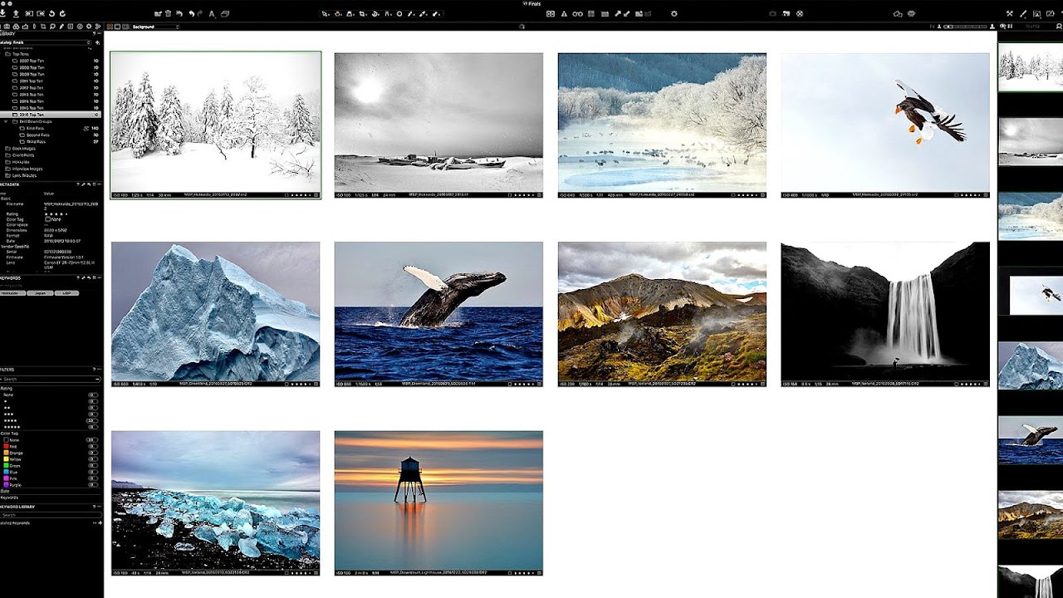Image resolution: width=1063 pixels, height=598 pixels.
Task: Enable the Red color tag filter checkbox
Action: coord(6,446)
